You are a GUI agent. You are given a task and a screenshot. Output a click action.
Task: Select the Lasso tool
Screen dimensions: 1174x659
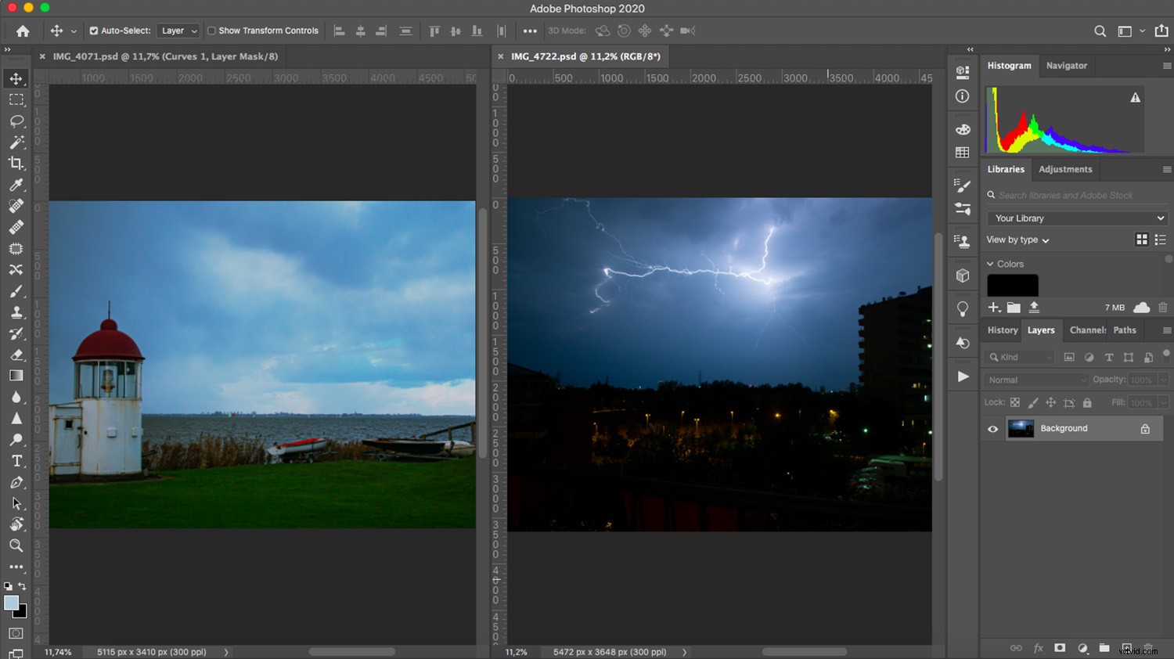point(16,121)
